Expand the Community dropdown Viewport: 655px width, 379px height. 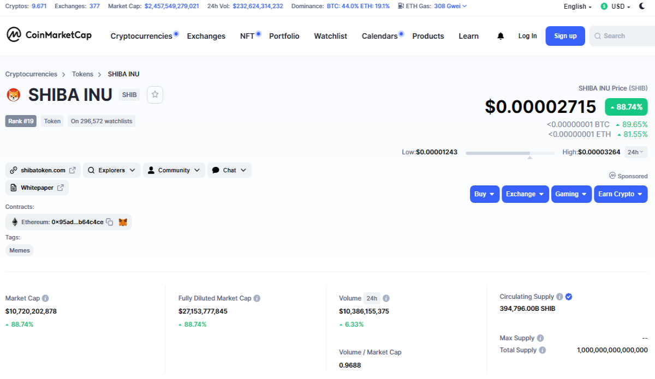pos(174,170)
